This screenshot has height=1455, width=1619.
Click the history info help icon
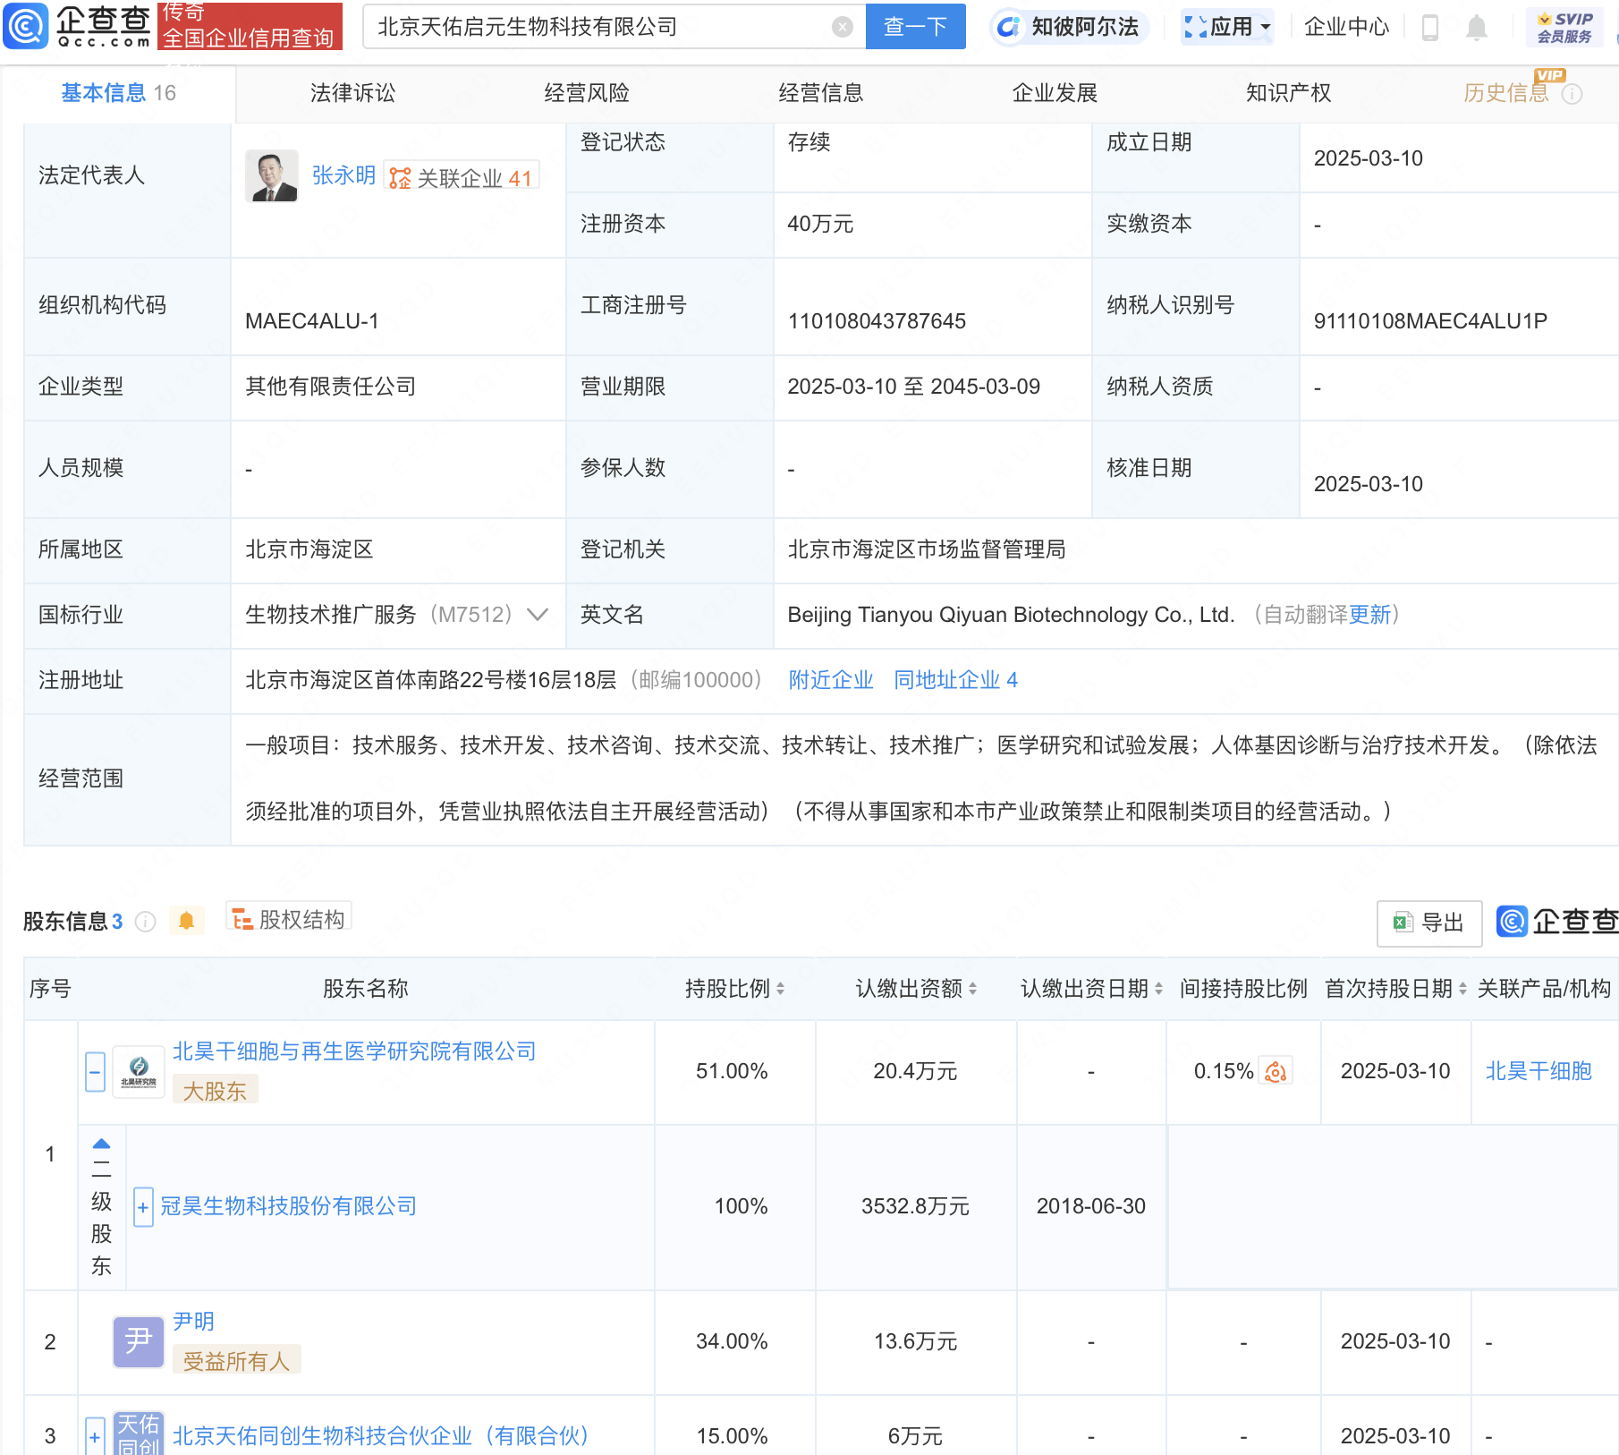tap(1572, 94)
